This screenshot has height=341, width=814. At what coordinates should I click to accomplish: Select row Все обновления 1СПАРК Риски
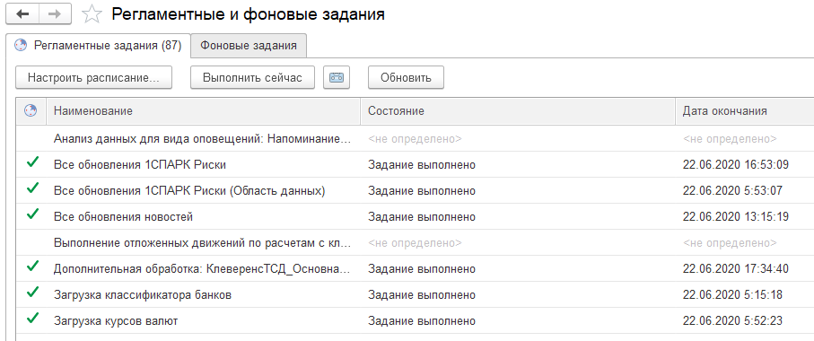[415, 164]
